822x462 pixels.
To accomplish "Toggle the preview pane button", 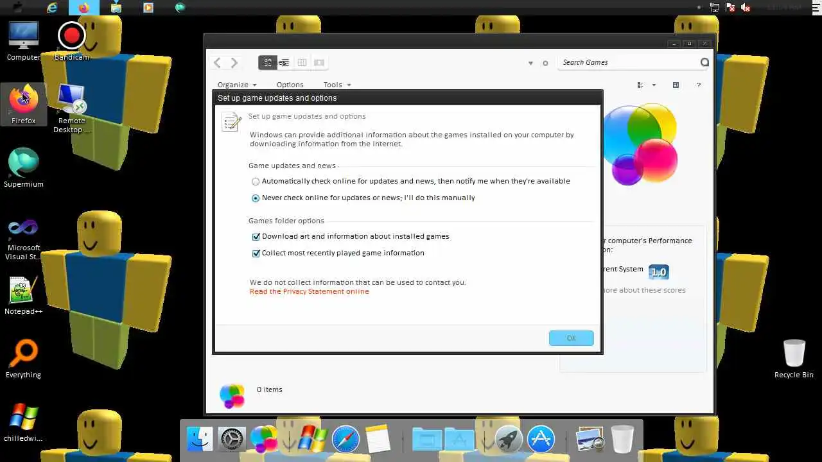I will pyautogui.click(x=676, y=85).
